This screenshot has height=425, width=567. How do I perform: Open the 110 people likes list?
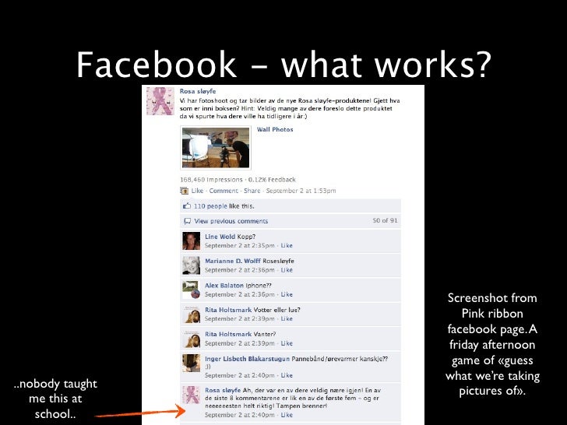[x=210, y=206]
